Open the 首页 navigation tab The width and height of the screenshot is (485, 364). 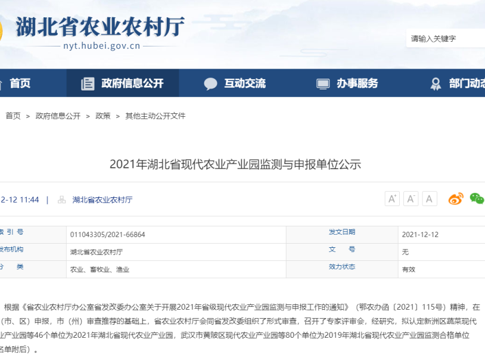pyautogui.click(x=20, y=83)
